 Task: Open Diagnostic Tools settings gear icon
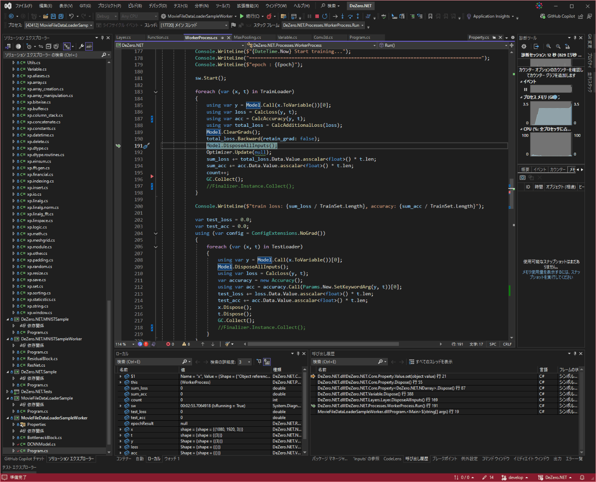tap(524, 46)
